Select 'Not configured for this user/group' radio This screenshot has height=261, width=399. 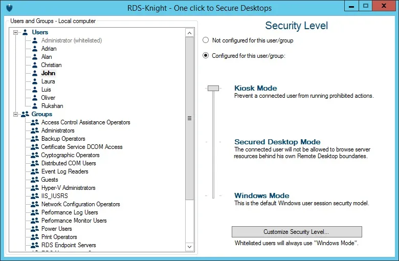[x=206, y=40]
